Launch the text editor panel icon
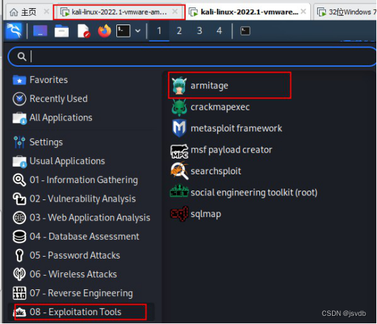377x324 pixels. 84,31
